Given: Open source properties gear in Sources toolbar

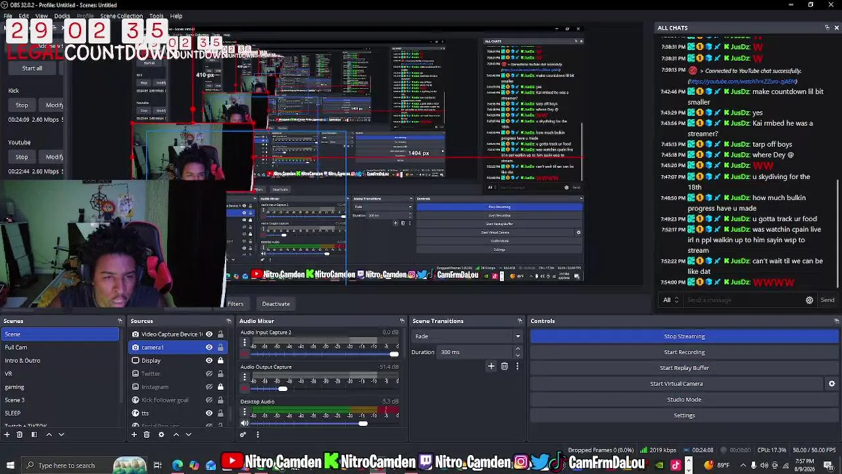Looking at the screenshot, I should (x=161, y=434).
